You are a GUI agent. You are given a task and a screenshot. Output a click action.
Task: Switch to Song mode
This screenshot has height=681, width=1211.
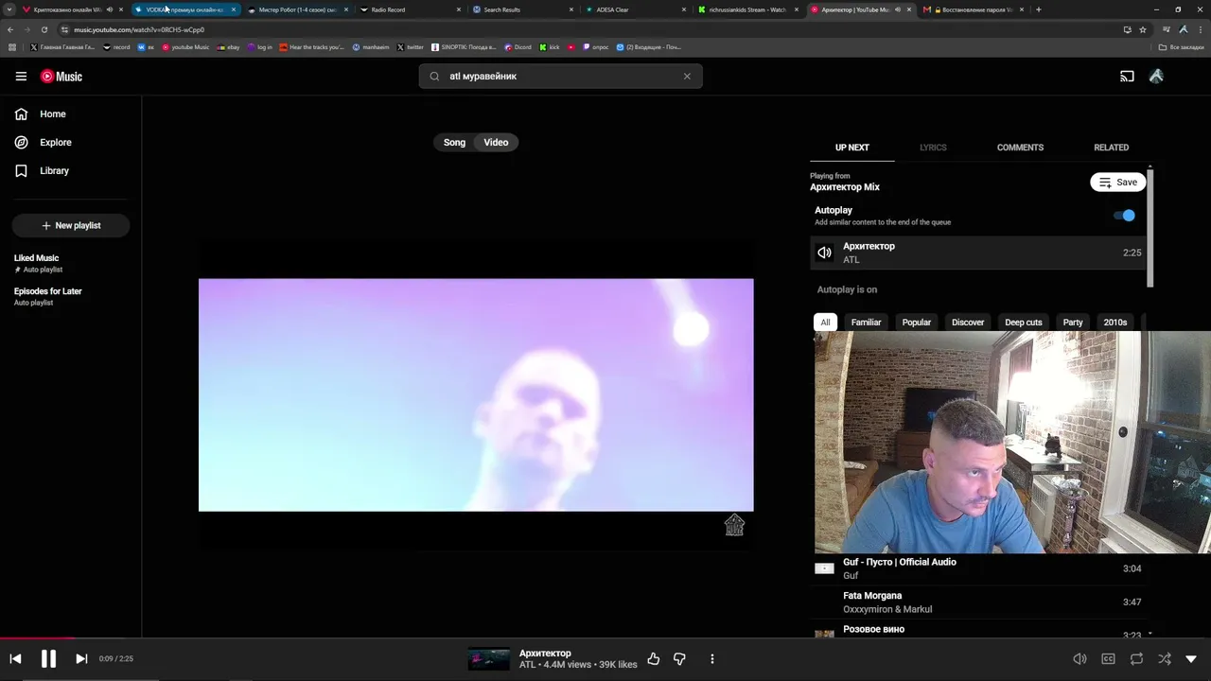[x=454, y=143]
